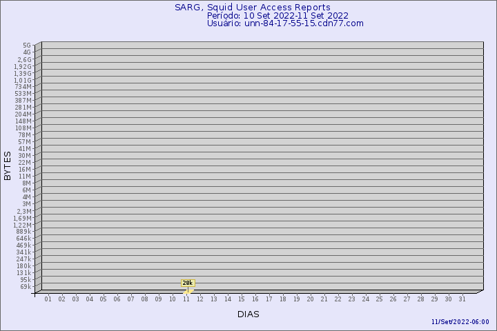Click the 469k y-axis tick label
497x331 pixels.
(x=23, y=245)
